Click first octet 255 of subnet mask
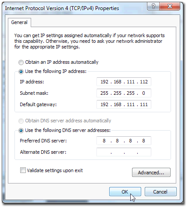The image size is (189, 211). 104,93
